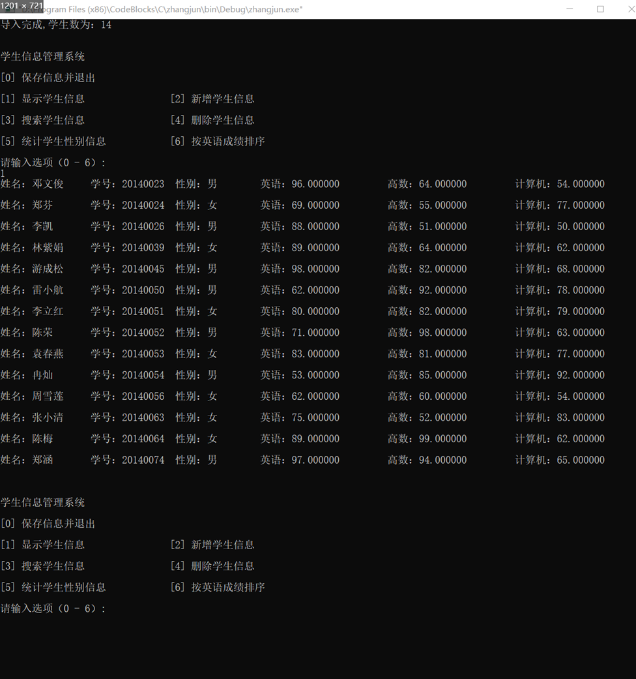Viewport: 636px width, 679px height.
Task: Click the student name 郑涵
Action: click(x=42, y=460)
